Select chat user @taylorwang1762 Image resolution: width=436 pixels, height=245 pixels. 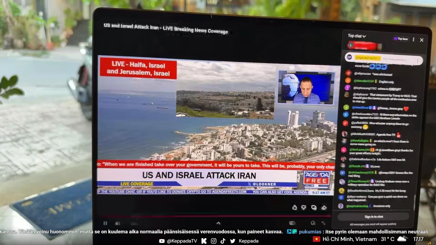pyautogui.click(x=365, y=88)
